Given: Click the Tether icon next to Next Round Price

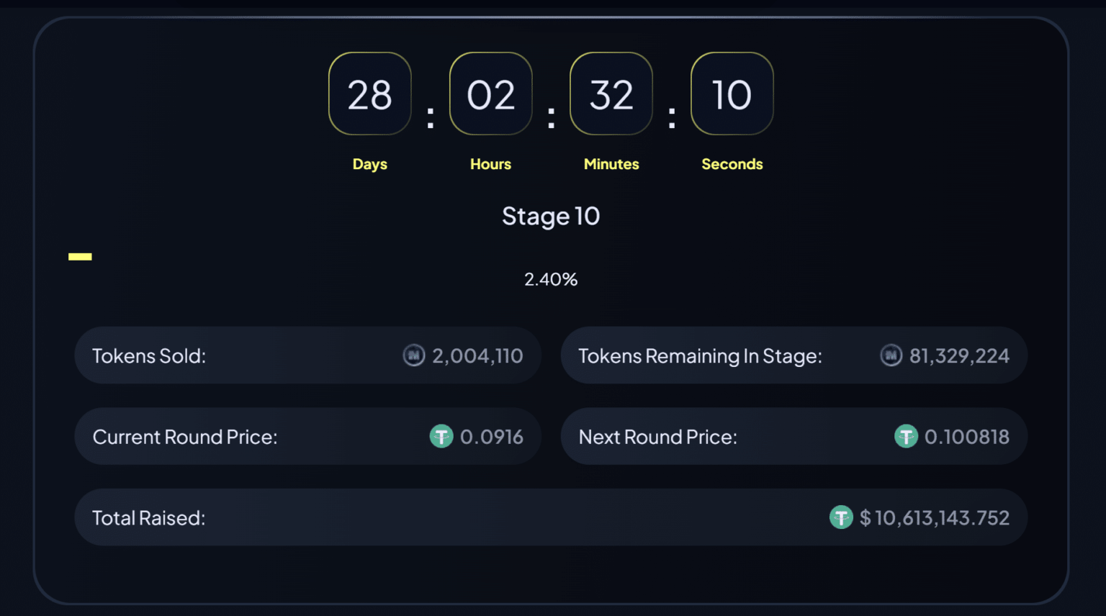Looking at the screenshot, I should tap(906, 436).
